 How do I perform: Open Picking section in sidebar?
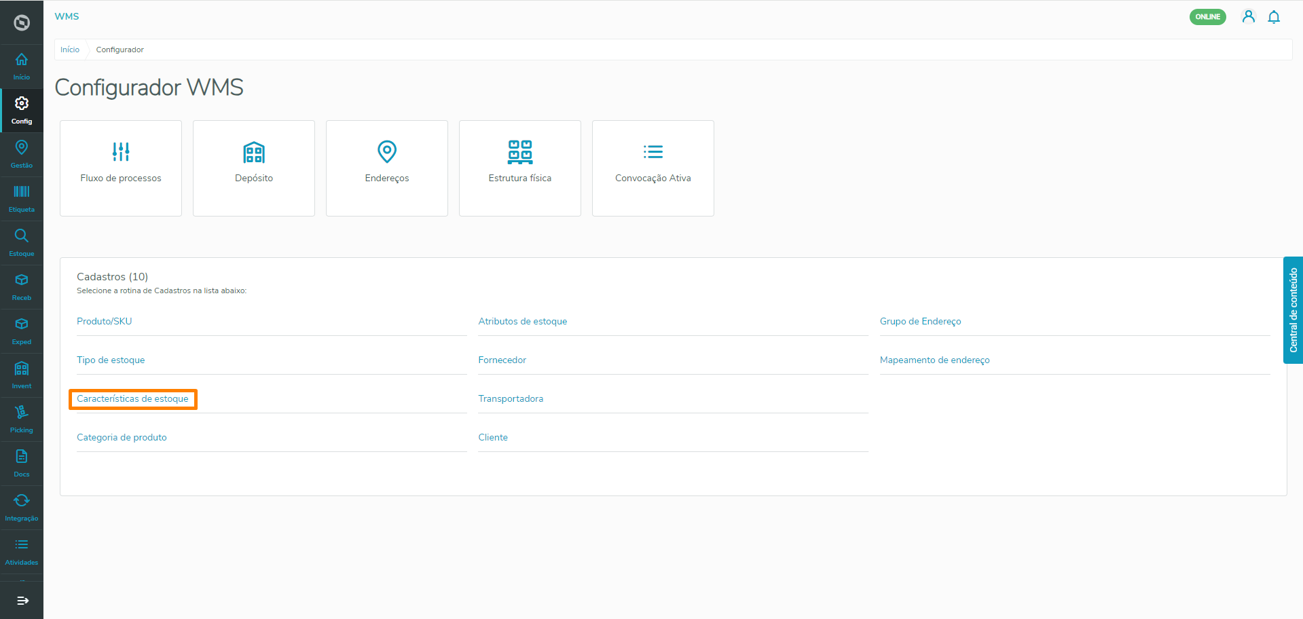(22, 419)
